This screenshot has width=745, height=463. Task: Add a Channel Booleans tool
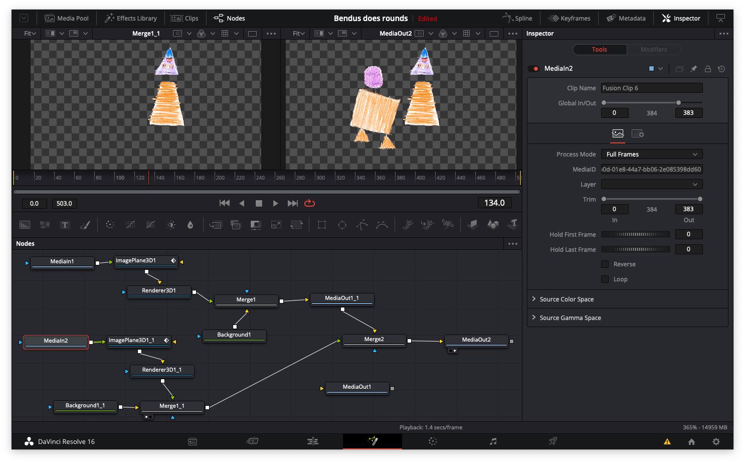point(236,225)
